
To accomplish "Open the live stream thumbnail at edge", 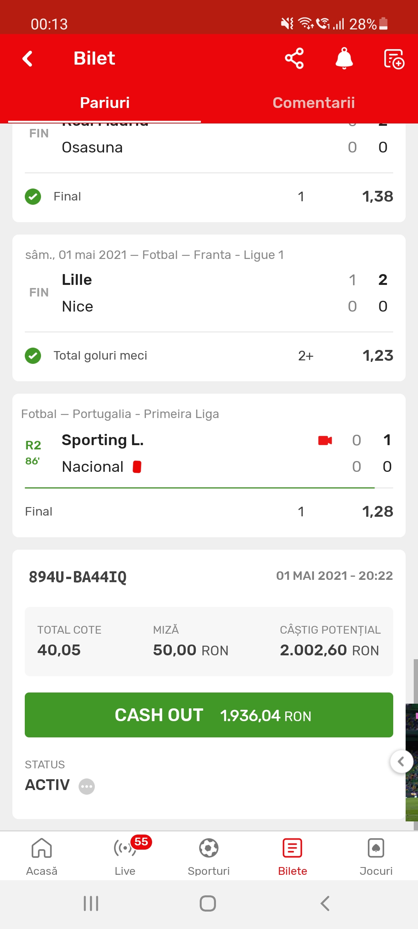I will (x=412, y=763).
